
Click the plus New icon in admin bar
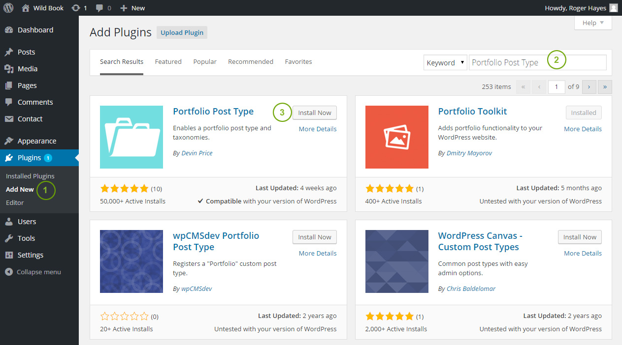(x=124, y=8)
